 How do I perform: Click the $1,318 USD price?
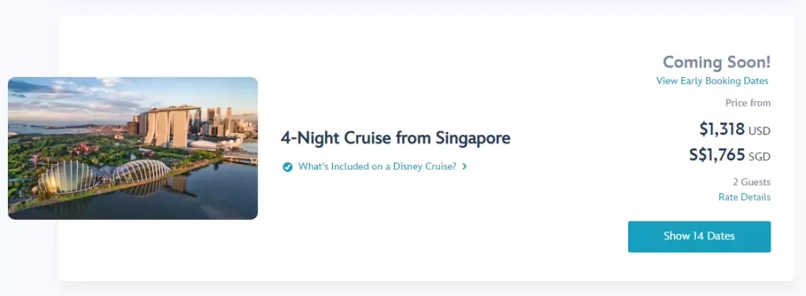pos(734,130)
